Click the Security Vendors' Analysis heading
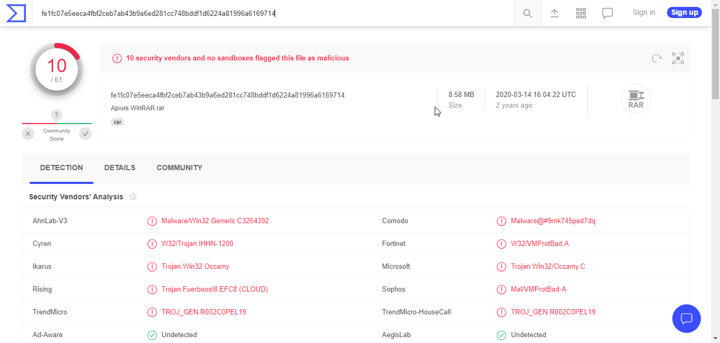 pos(76,197)
